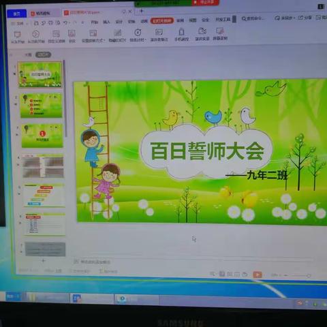327x327 pixels.
Task: Click the zoom out minus button
Action: coord(286,275)
